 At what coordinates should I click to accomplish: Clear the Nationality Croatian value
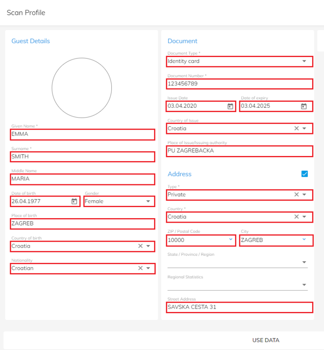(x=140, y=268)
